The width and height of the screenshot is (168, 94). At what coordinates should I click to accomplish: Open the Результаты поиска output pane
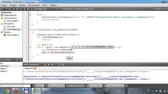[x=55, y=86]
